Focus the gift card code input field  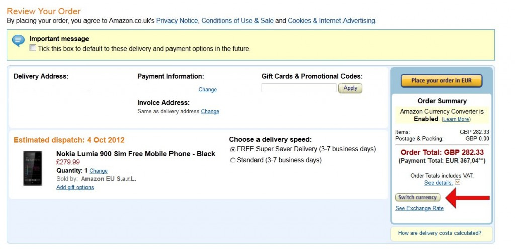coord(299,88)
